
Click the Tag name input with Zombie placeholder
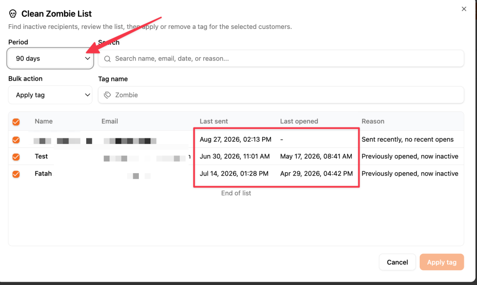281,95
